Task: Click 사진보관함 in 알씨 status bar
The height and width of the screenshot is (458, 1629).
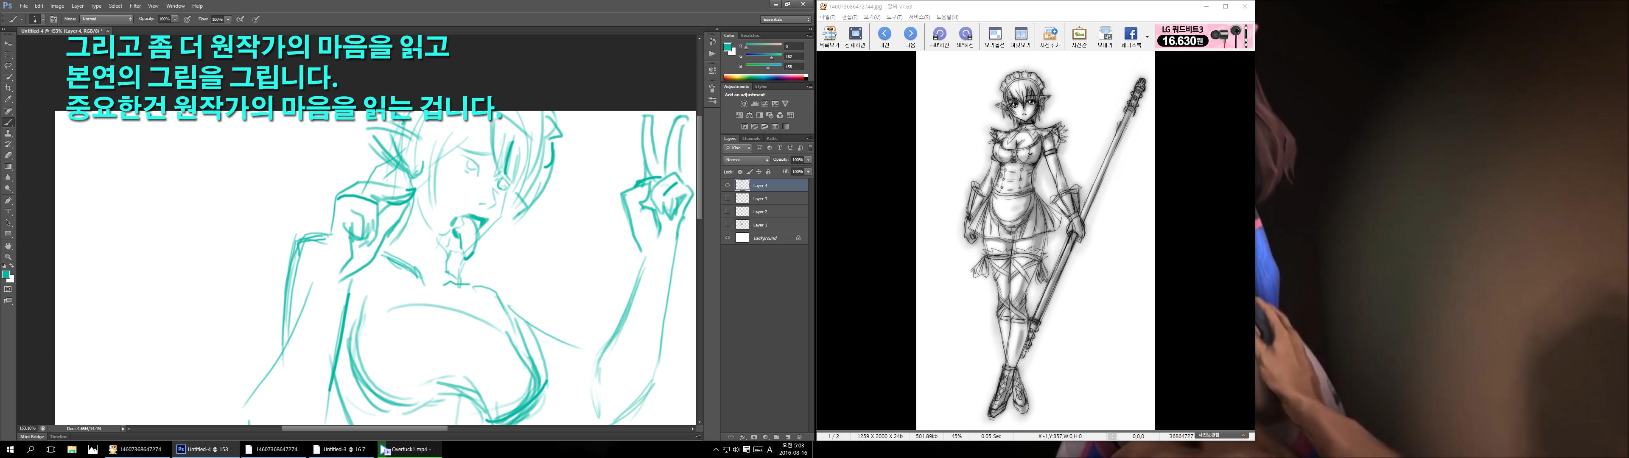Action: coord(1222,435)
